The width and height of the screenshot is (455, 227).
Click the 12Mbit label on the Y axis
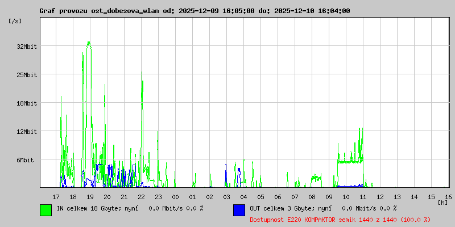tap(27, 132)
